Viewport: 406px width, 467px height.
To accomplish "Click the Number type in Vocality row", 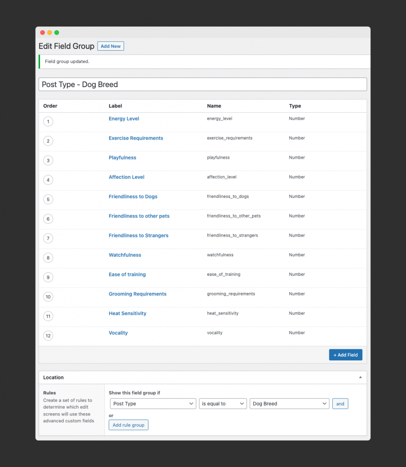I will pyautogui.click(x=297, y=332).
